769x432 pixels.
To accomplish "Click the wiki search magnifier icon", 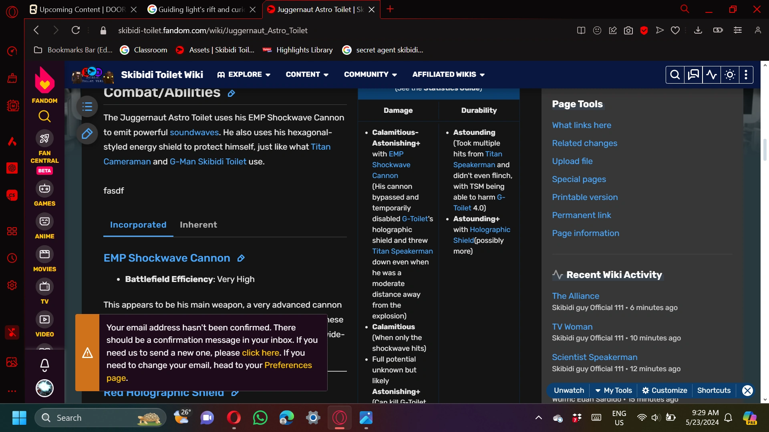I will click(x=675, y=75).
